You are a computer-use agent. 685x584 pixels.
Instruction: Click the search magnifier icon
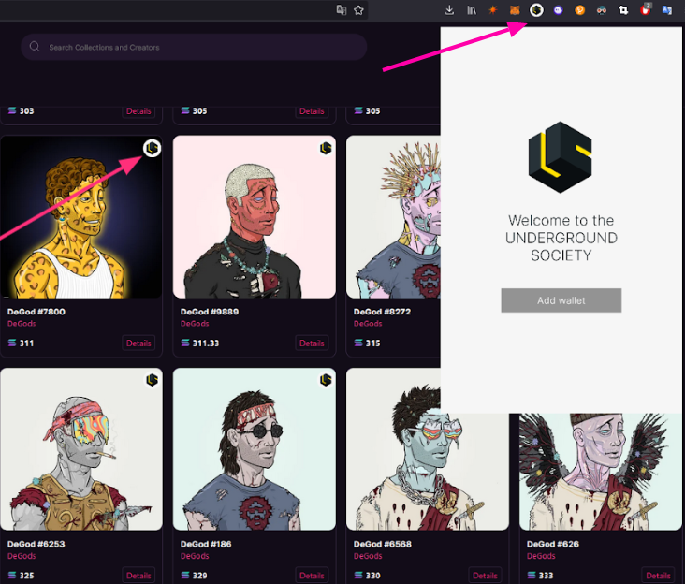coord(35,47)
